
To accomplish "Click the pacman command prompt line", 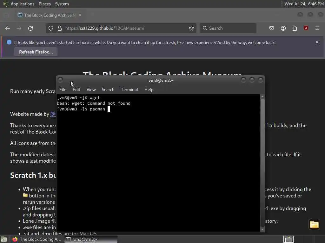I will coord(83,109).
